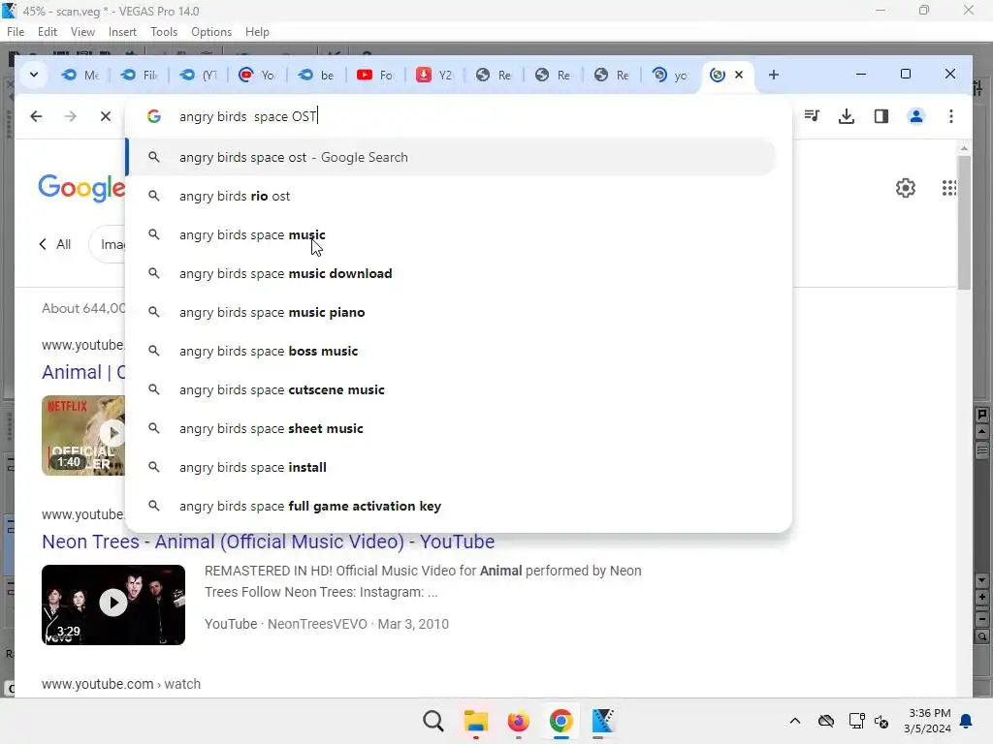Go forward in Chrome
Image resolution: width=993 pixels, height=744 pixels.
[70, 116]
